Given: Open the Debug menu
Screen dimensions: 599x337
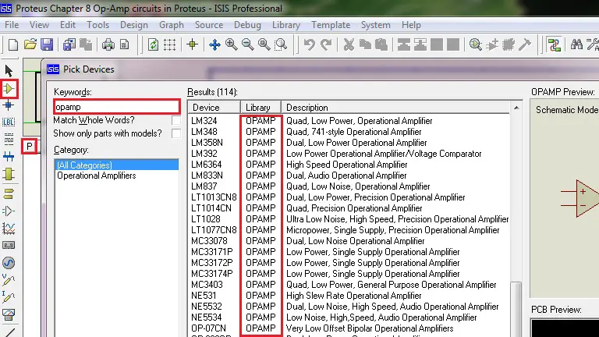Looking at the screenshot, I should pos(247,25).
